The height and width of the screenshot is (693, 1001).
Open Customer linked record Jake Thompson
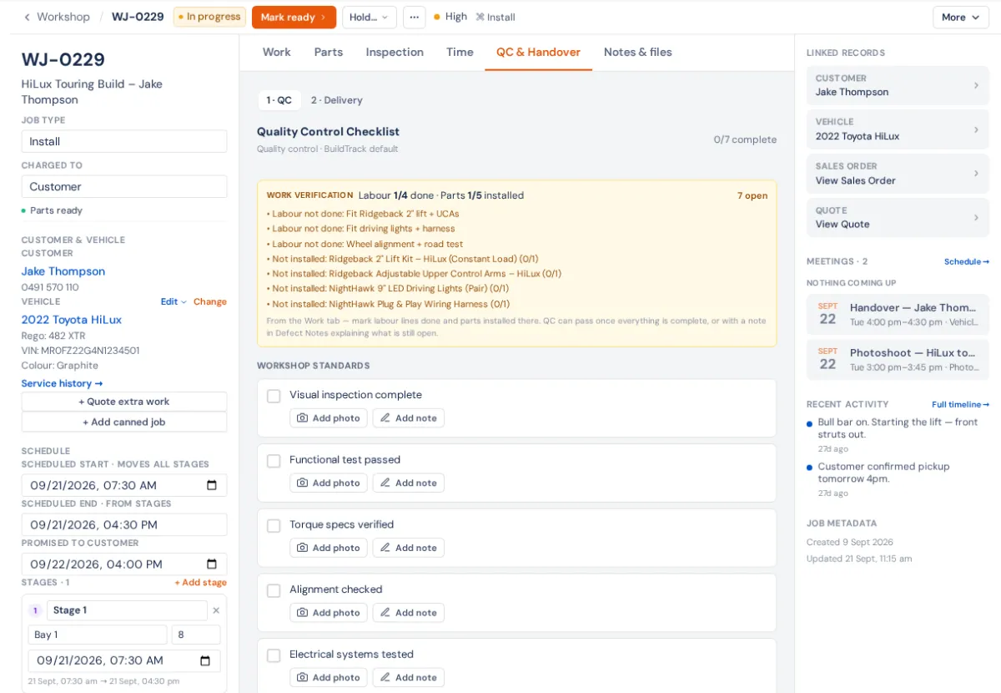pyautogui.click(x=898, y=85)
